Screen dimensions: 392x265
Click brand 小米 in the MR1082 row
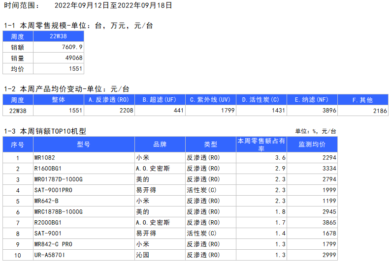pos(142,158)
